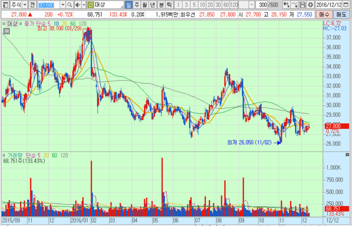Toggle the 거래량 volume indicator marker
This screenshot has width=352, height=226.
[4, 155]
